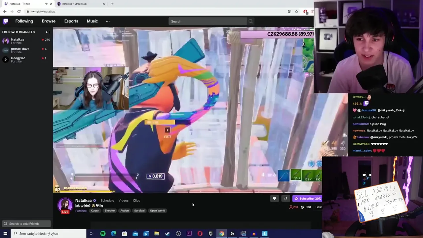The image size is (423, 238).
Task: Open Steam from taskbar
Action: [x=168, y=233]
